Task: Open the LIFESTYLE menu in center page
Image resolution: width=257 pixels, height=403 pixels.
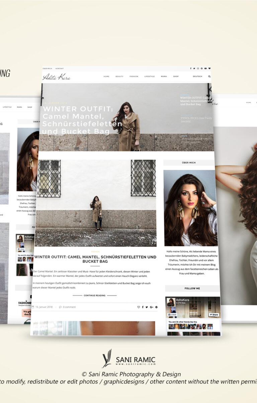Action: pos(150,76)
